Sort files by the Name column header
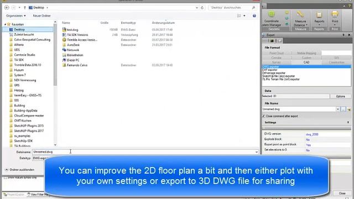 click(x=66, y=23)
